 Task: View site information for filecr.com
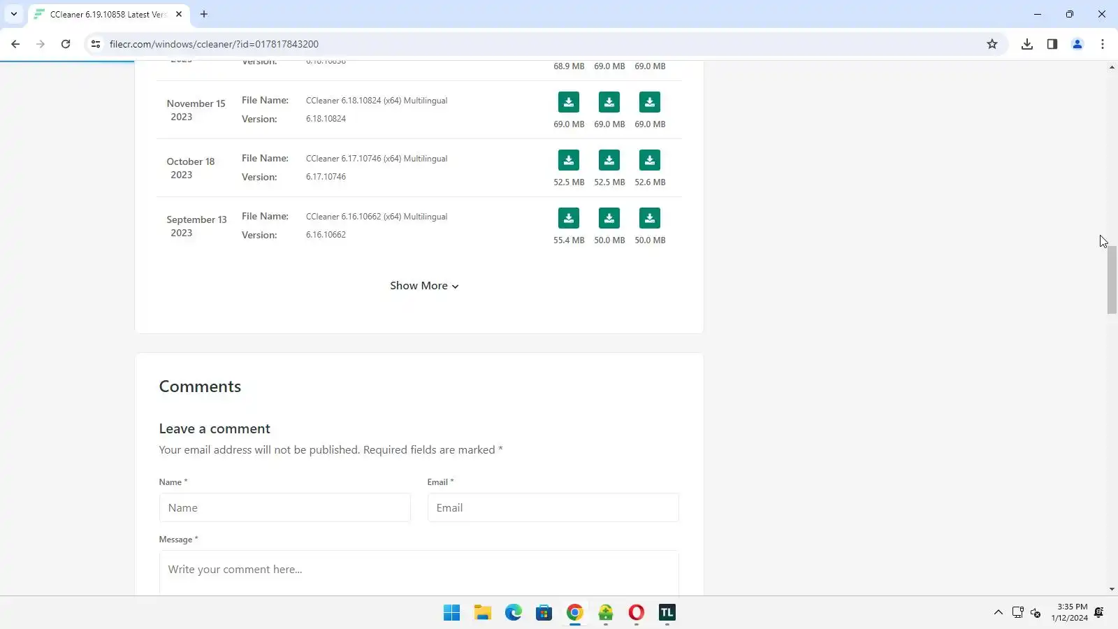[96, 44]
